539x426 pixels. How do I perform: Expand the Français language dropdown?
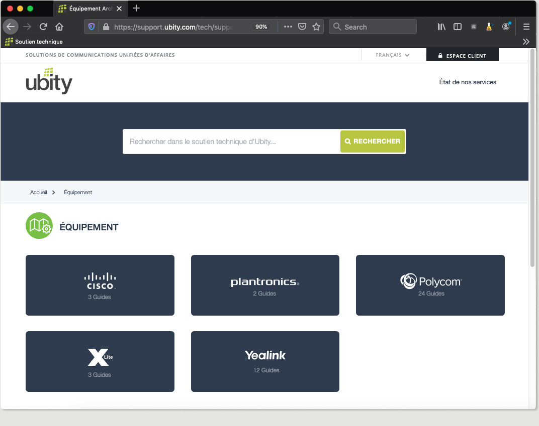(393, 55)
